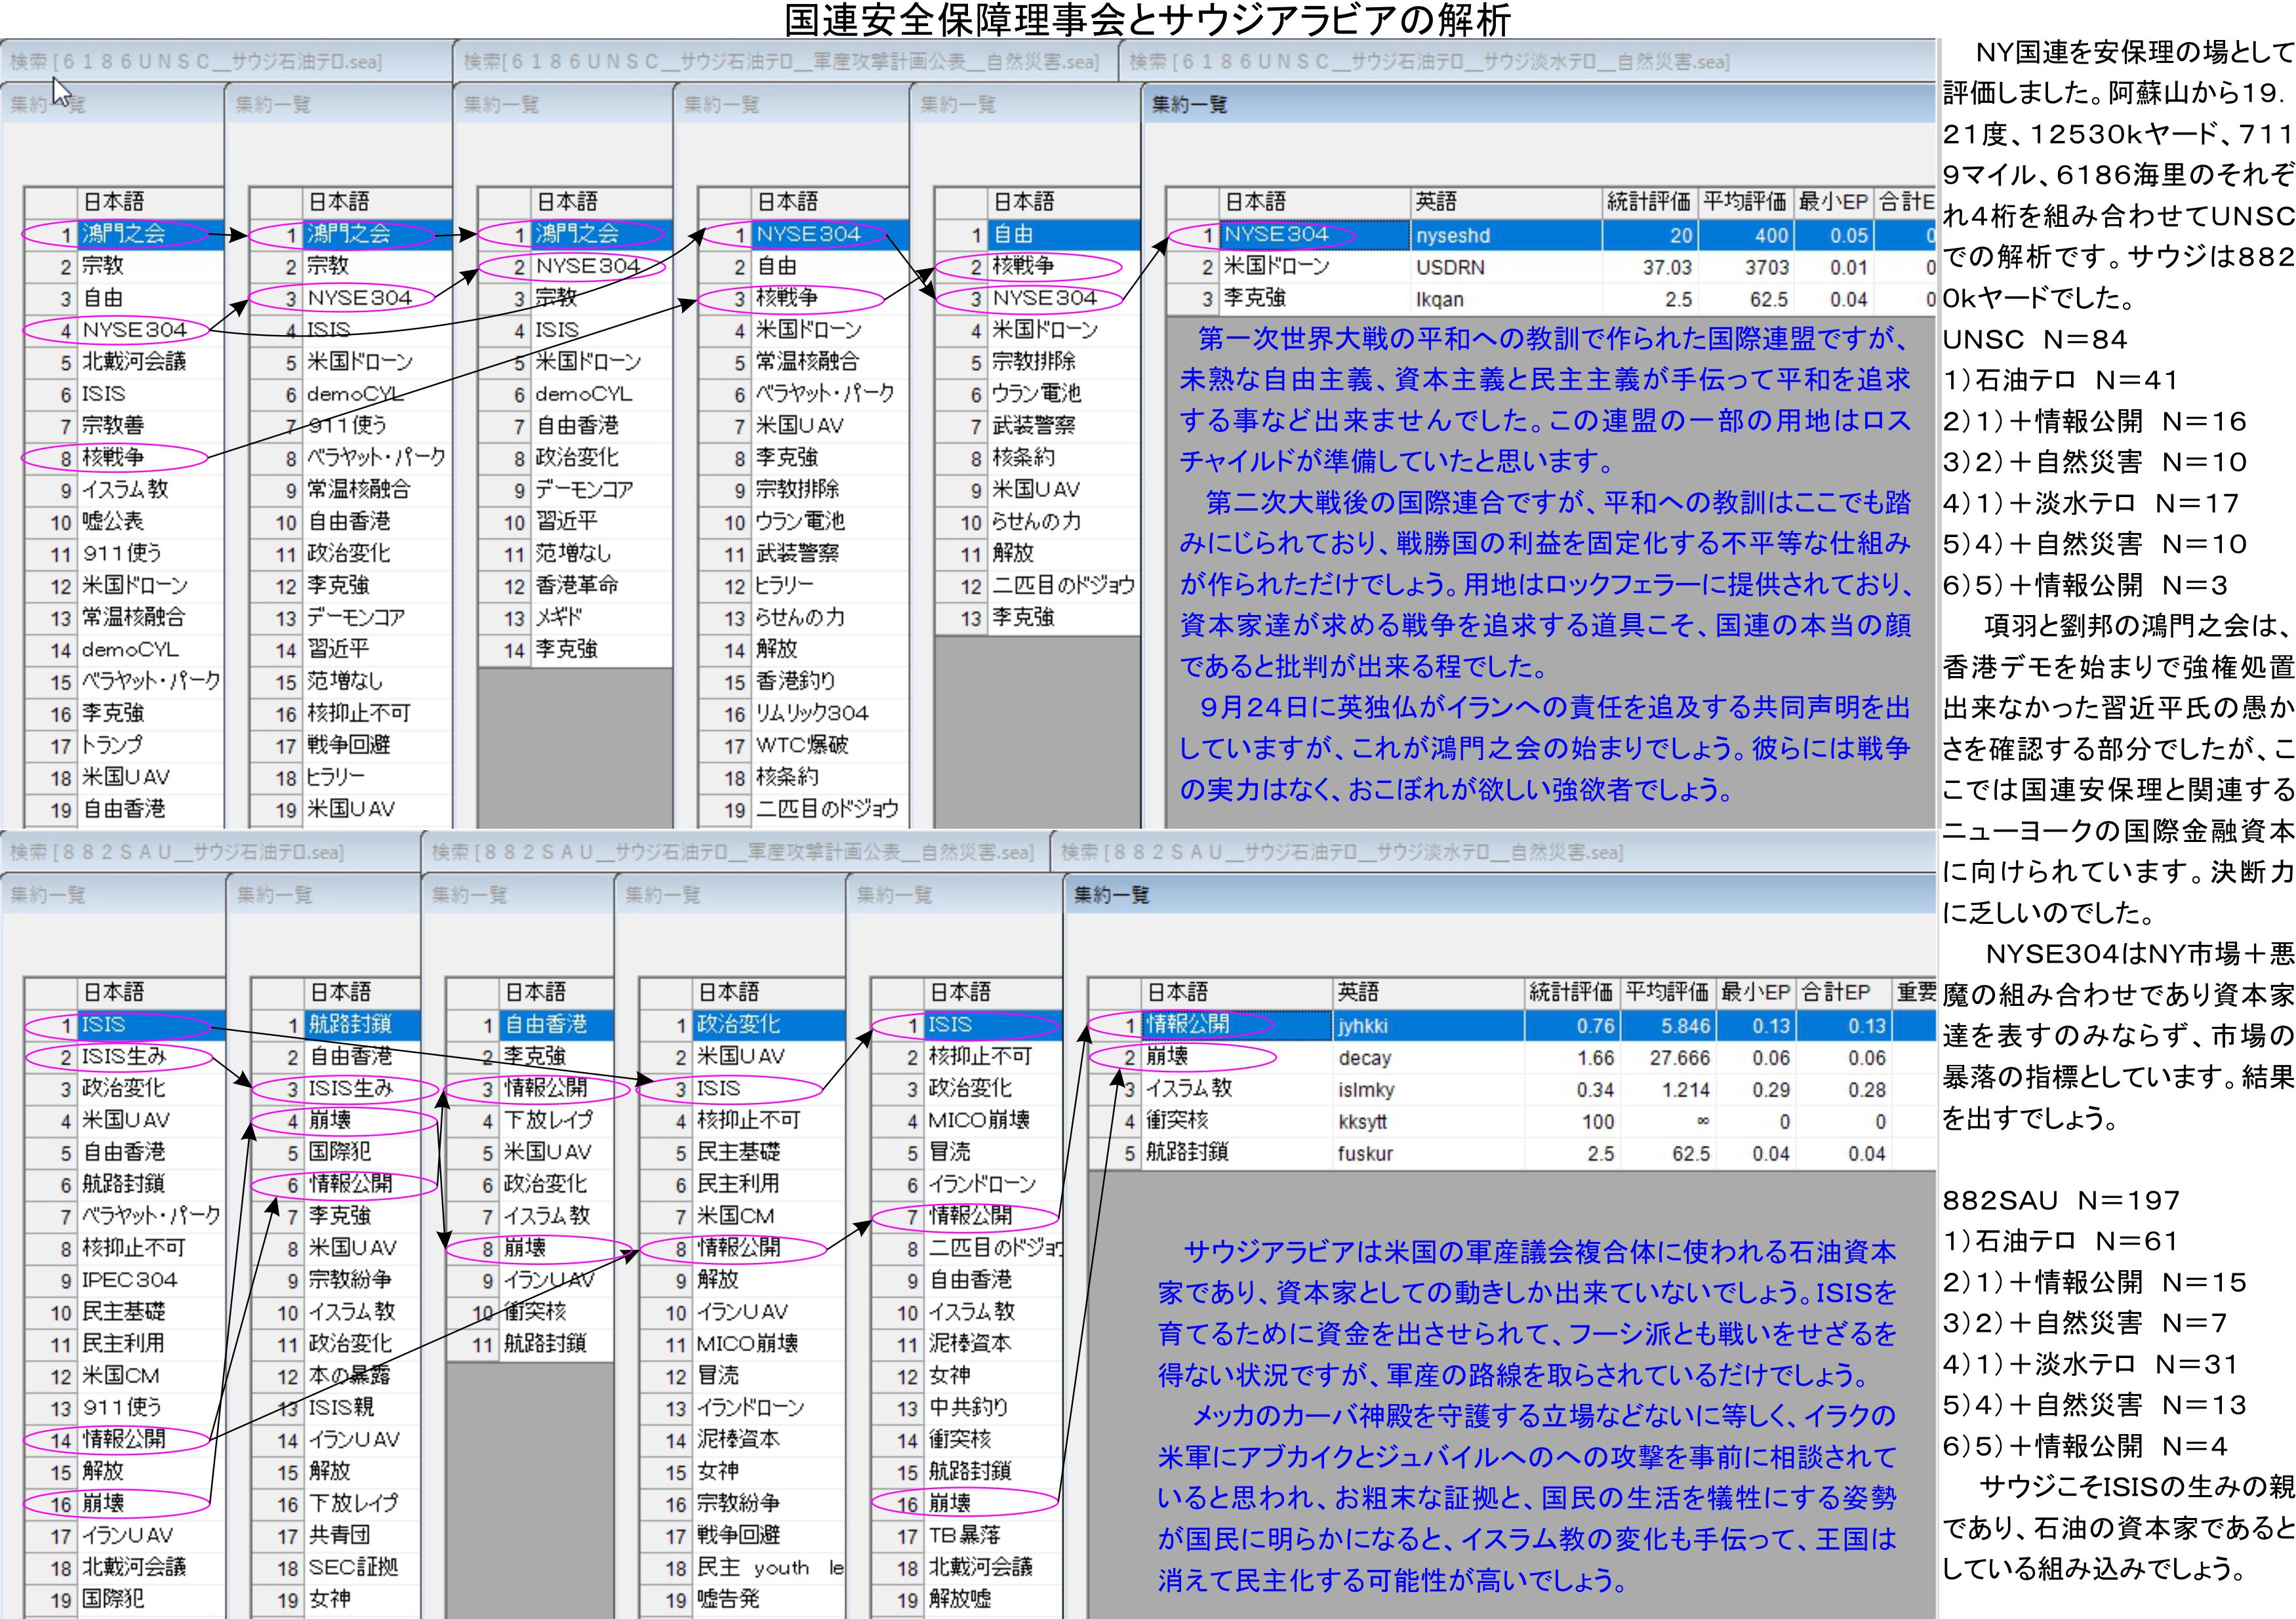Open the サウジ石油テロ__軍産攻撃計画公表__自然災害 window for 6186UNSC
The width and height of the screenshot is (2296, 1619).
tap(780, 62)
